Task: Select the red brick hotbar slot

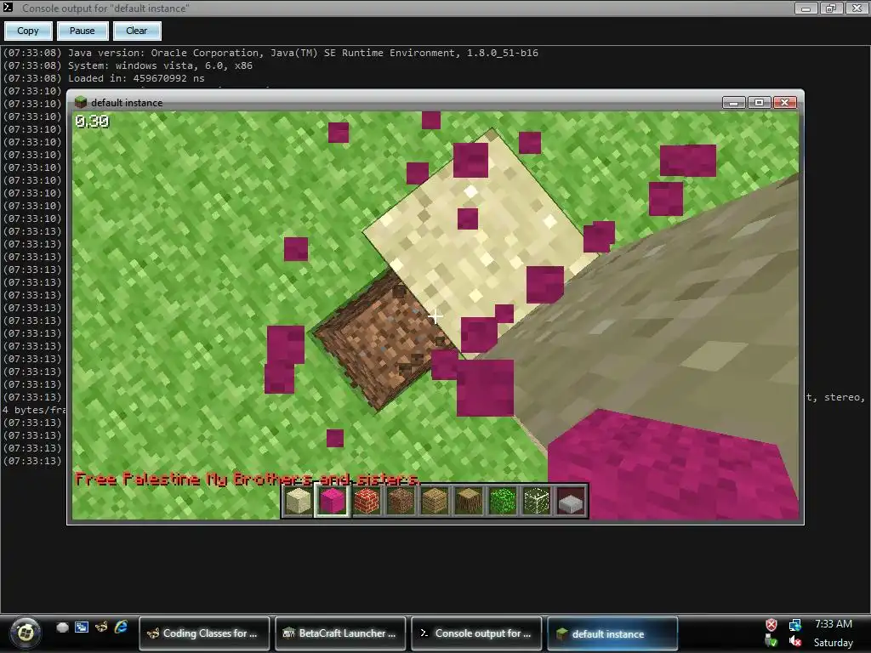Action: point(367,501)
